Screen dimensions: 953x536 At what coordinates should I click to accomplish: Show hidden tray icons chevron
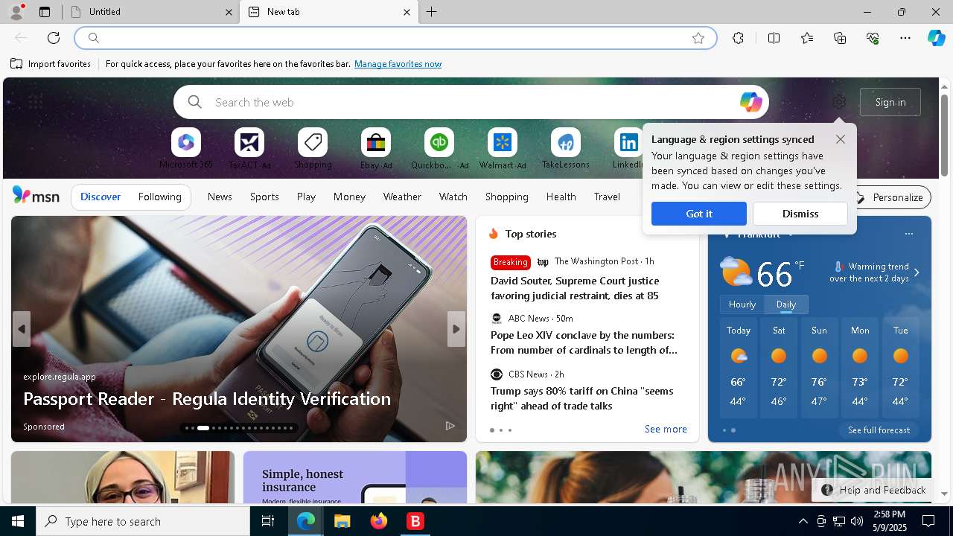803,522
